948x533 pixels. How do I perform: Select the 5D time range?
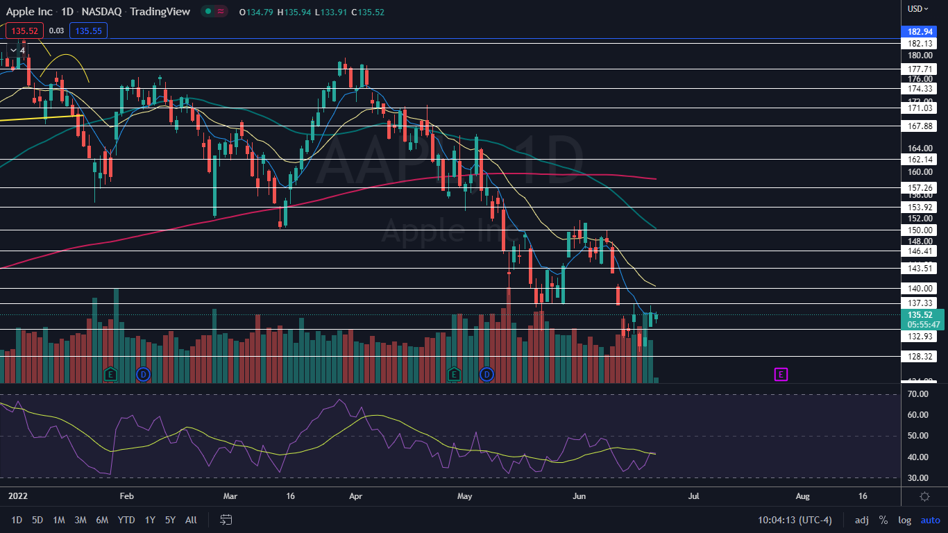pos(37,520)
